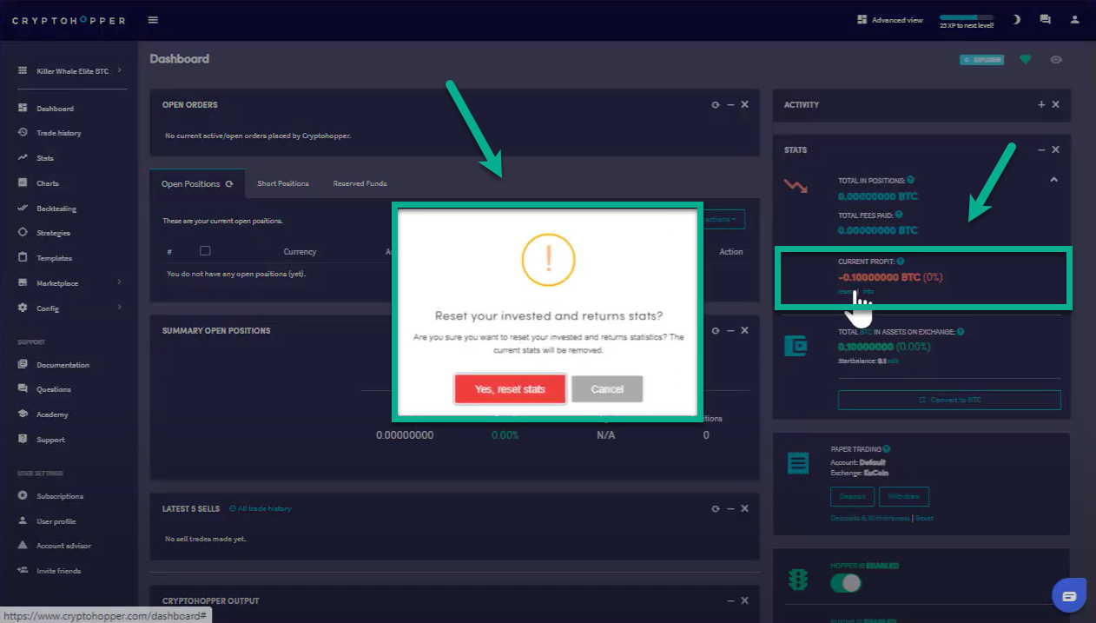Click the green diamond icon in the dashboard header
The height and width of the screenshot is (623, 1096).
click(1026, 60)
